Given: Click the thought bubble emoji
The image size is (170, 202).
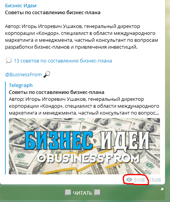Looking at the screenshot, I should 9,61.
